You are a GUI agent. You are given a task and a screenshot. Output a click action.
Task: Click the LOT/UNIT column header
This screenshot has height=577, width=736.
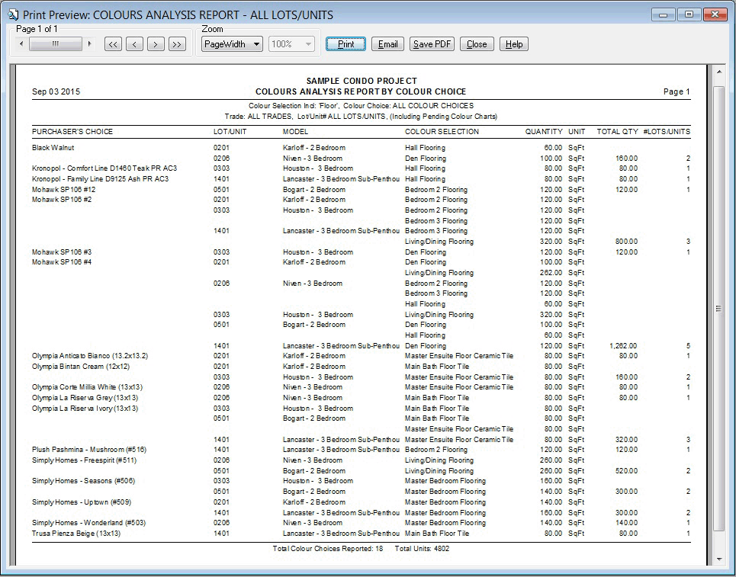coord(230,132)
